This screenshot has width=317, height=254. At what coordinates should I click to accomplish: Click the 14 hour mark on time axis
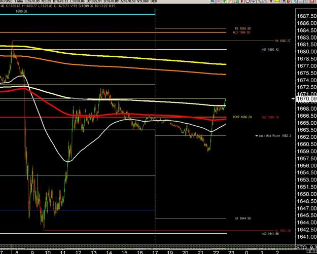coord(109,252)
